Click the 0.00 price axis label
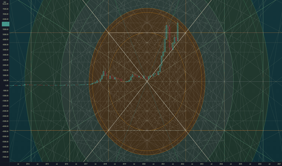 pyautogui.click(x=7, y=85)
